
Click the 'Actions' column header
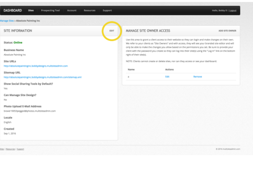[x=169, y=69]
